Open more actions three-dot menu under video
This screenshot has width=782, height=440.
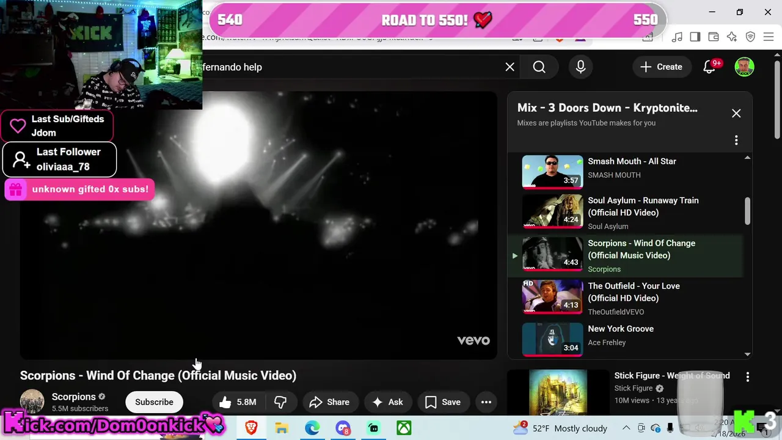(x=486, y=402)
